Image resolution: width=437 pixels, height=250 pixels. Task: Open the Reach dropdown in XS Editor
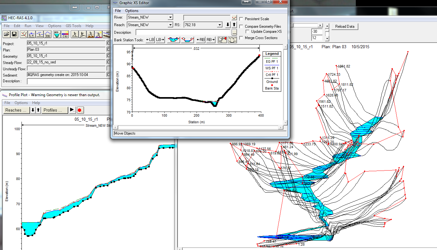point(170,25)
